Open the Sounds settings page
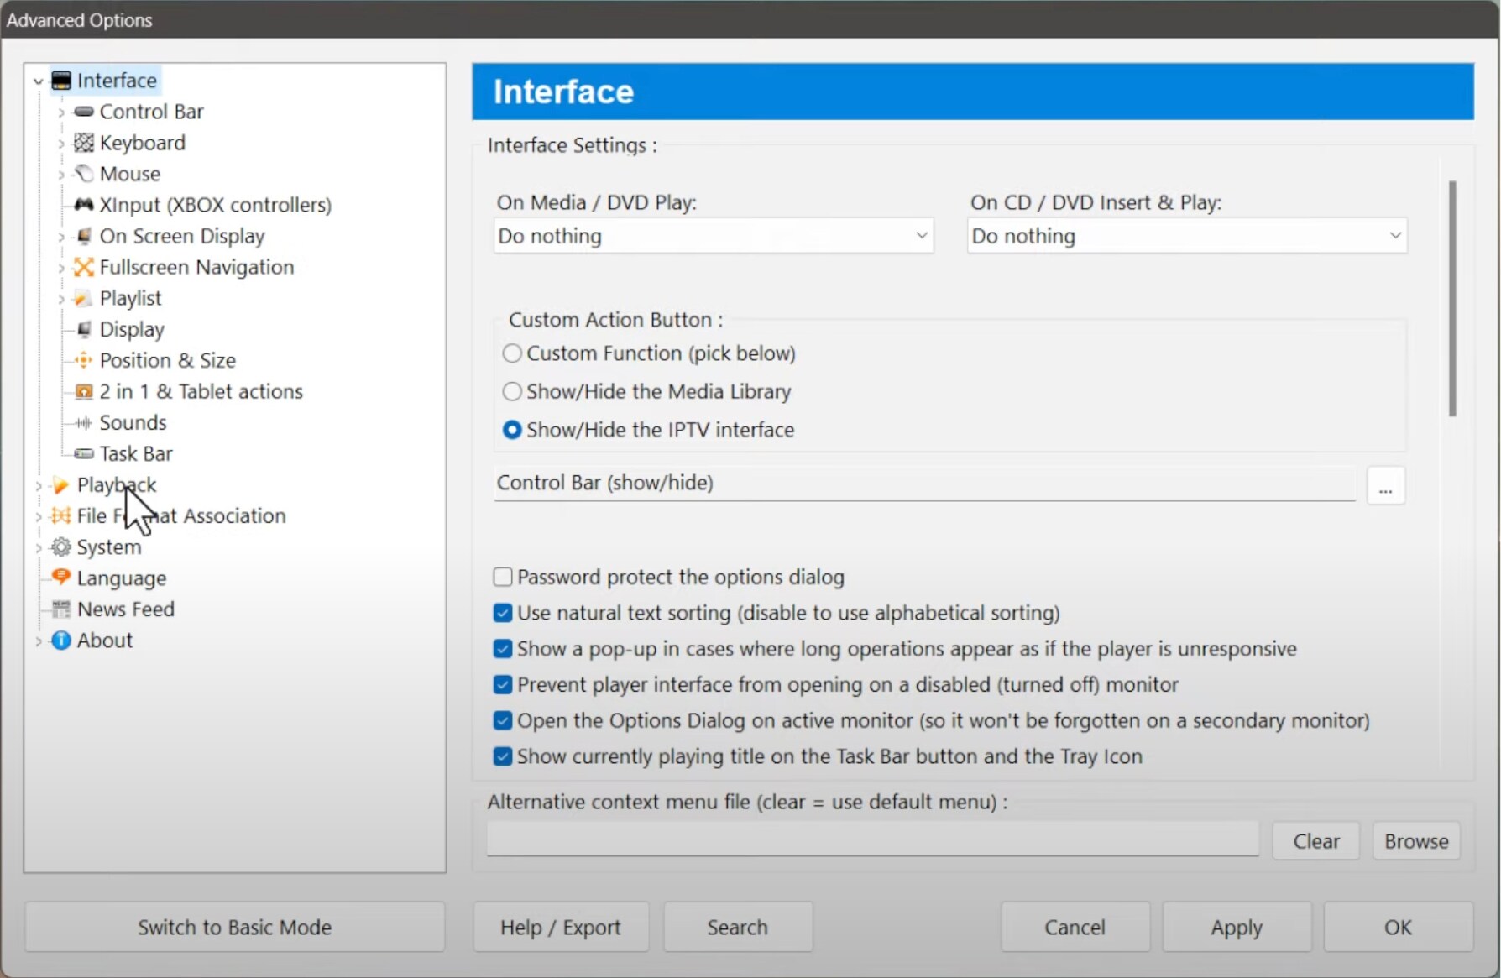Image resolution: width=1501 pixels, height=978 pixels. pos(133,422)
